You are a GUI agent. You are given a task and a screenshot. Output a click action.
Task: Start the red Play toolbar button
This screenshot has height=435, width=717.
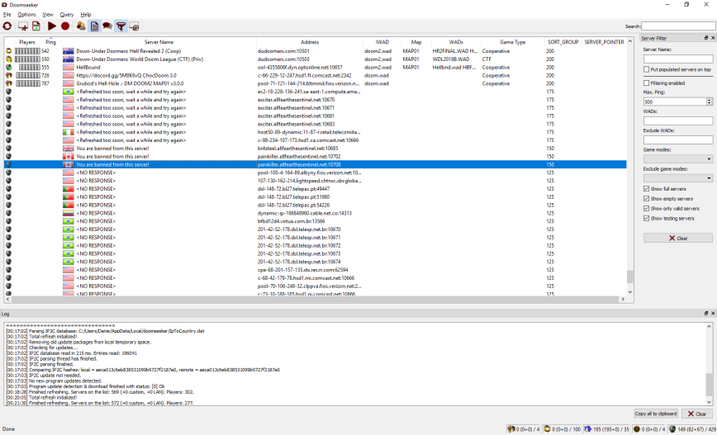tap(52, 26)
